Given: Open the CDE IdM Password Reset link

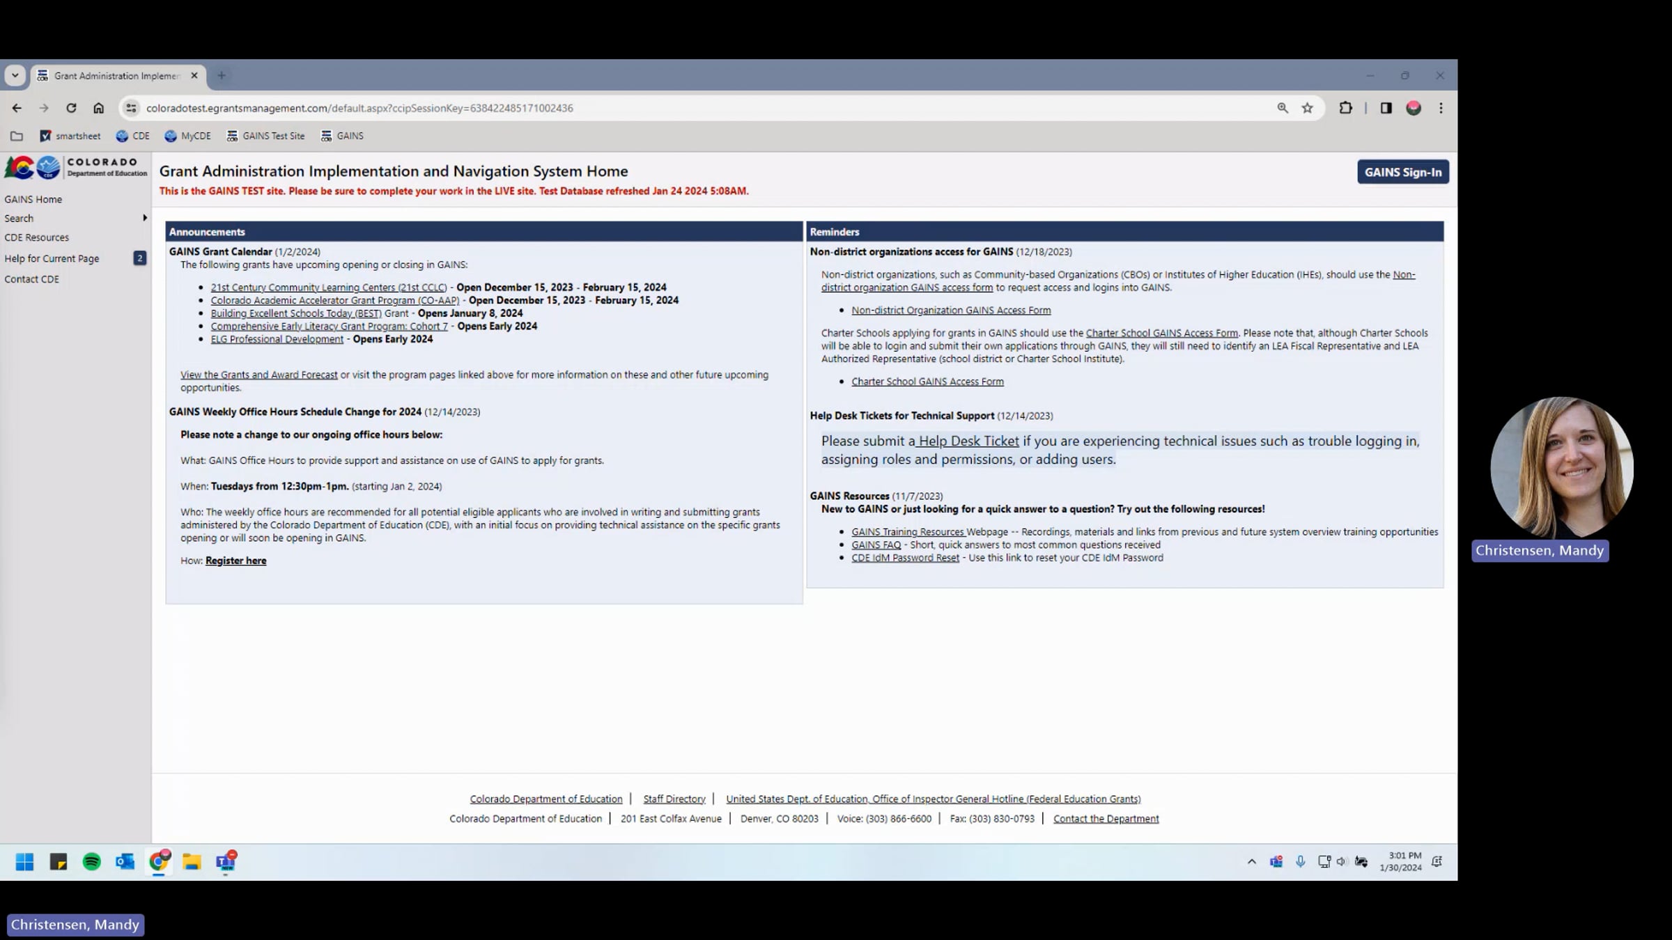Looking at the screenshot, I should 906,558.
